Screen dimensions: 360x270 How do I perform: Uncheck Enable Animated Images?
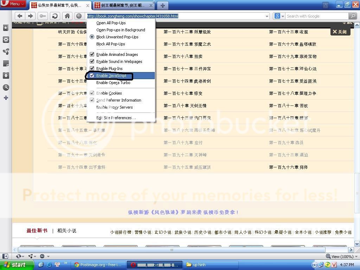[92, 54]
